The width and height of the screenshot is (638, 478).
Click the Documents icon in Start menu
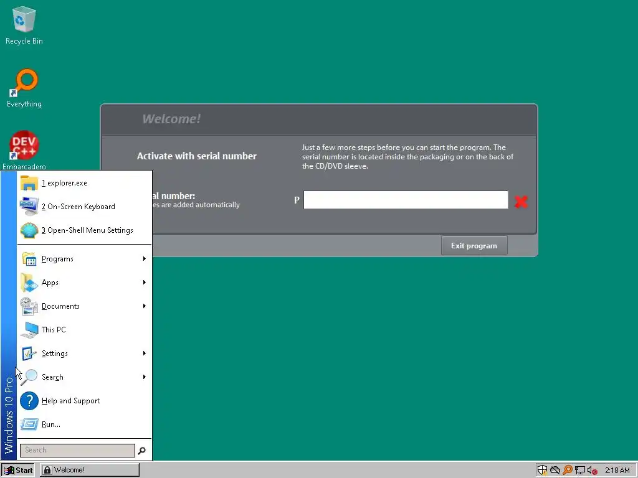click(x=29, y=306)
